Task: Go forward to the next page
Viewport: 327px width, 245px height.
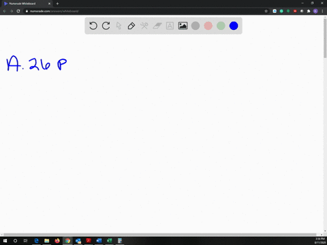Action: (12, 11)
